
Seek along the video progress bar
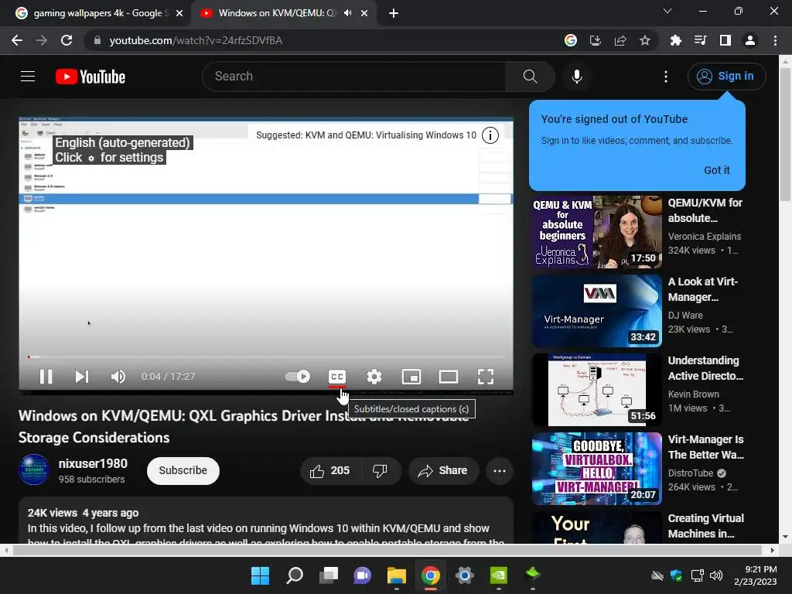266,357
